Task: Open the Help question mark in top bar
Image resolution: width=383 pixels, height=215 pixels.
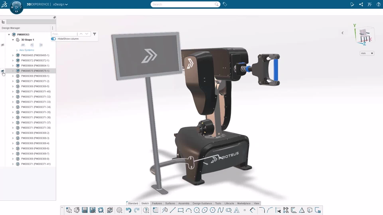Action: click(378, 4)
